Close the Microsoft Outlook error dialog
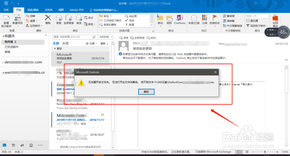290x156 pixels. [x=215, y=72]
